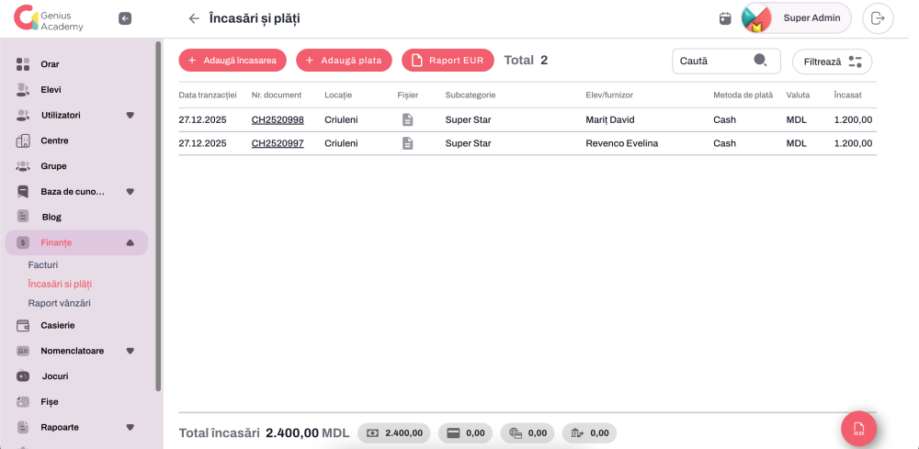The width and height of the screenshot is (919, 449).
Task: Open the calendar icon in header
Action: click(x=725, y=18)
